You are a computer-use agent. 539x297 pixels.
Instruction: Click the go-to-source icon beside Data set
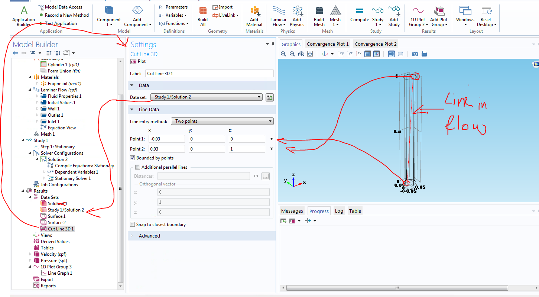click(270, 97)
